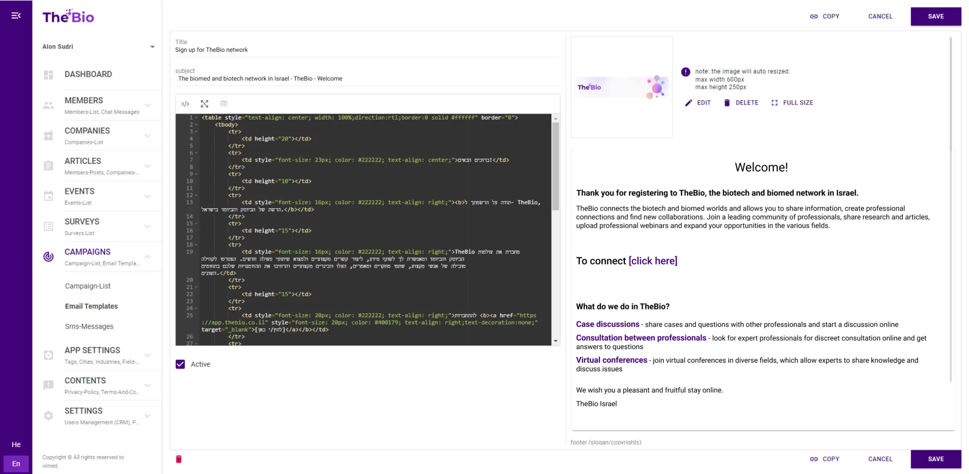Click the Articles clipboard icon

(48, 166)
